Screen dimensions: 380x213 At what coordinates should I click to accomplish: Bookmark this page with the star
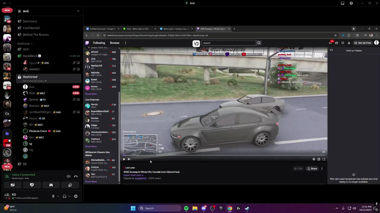pyautogui.click(x=335, y=35)
